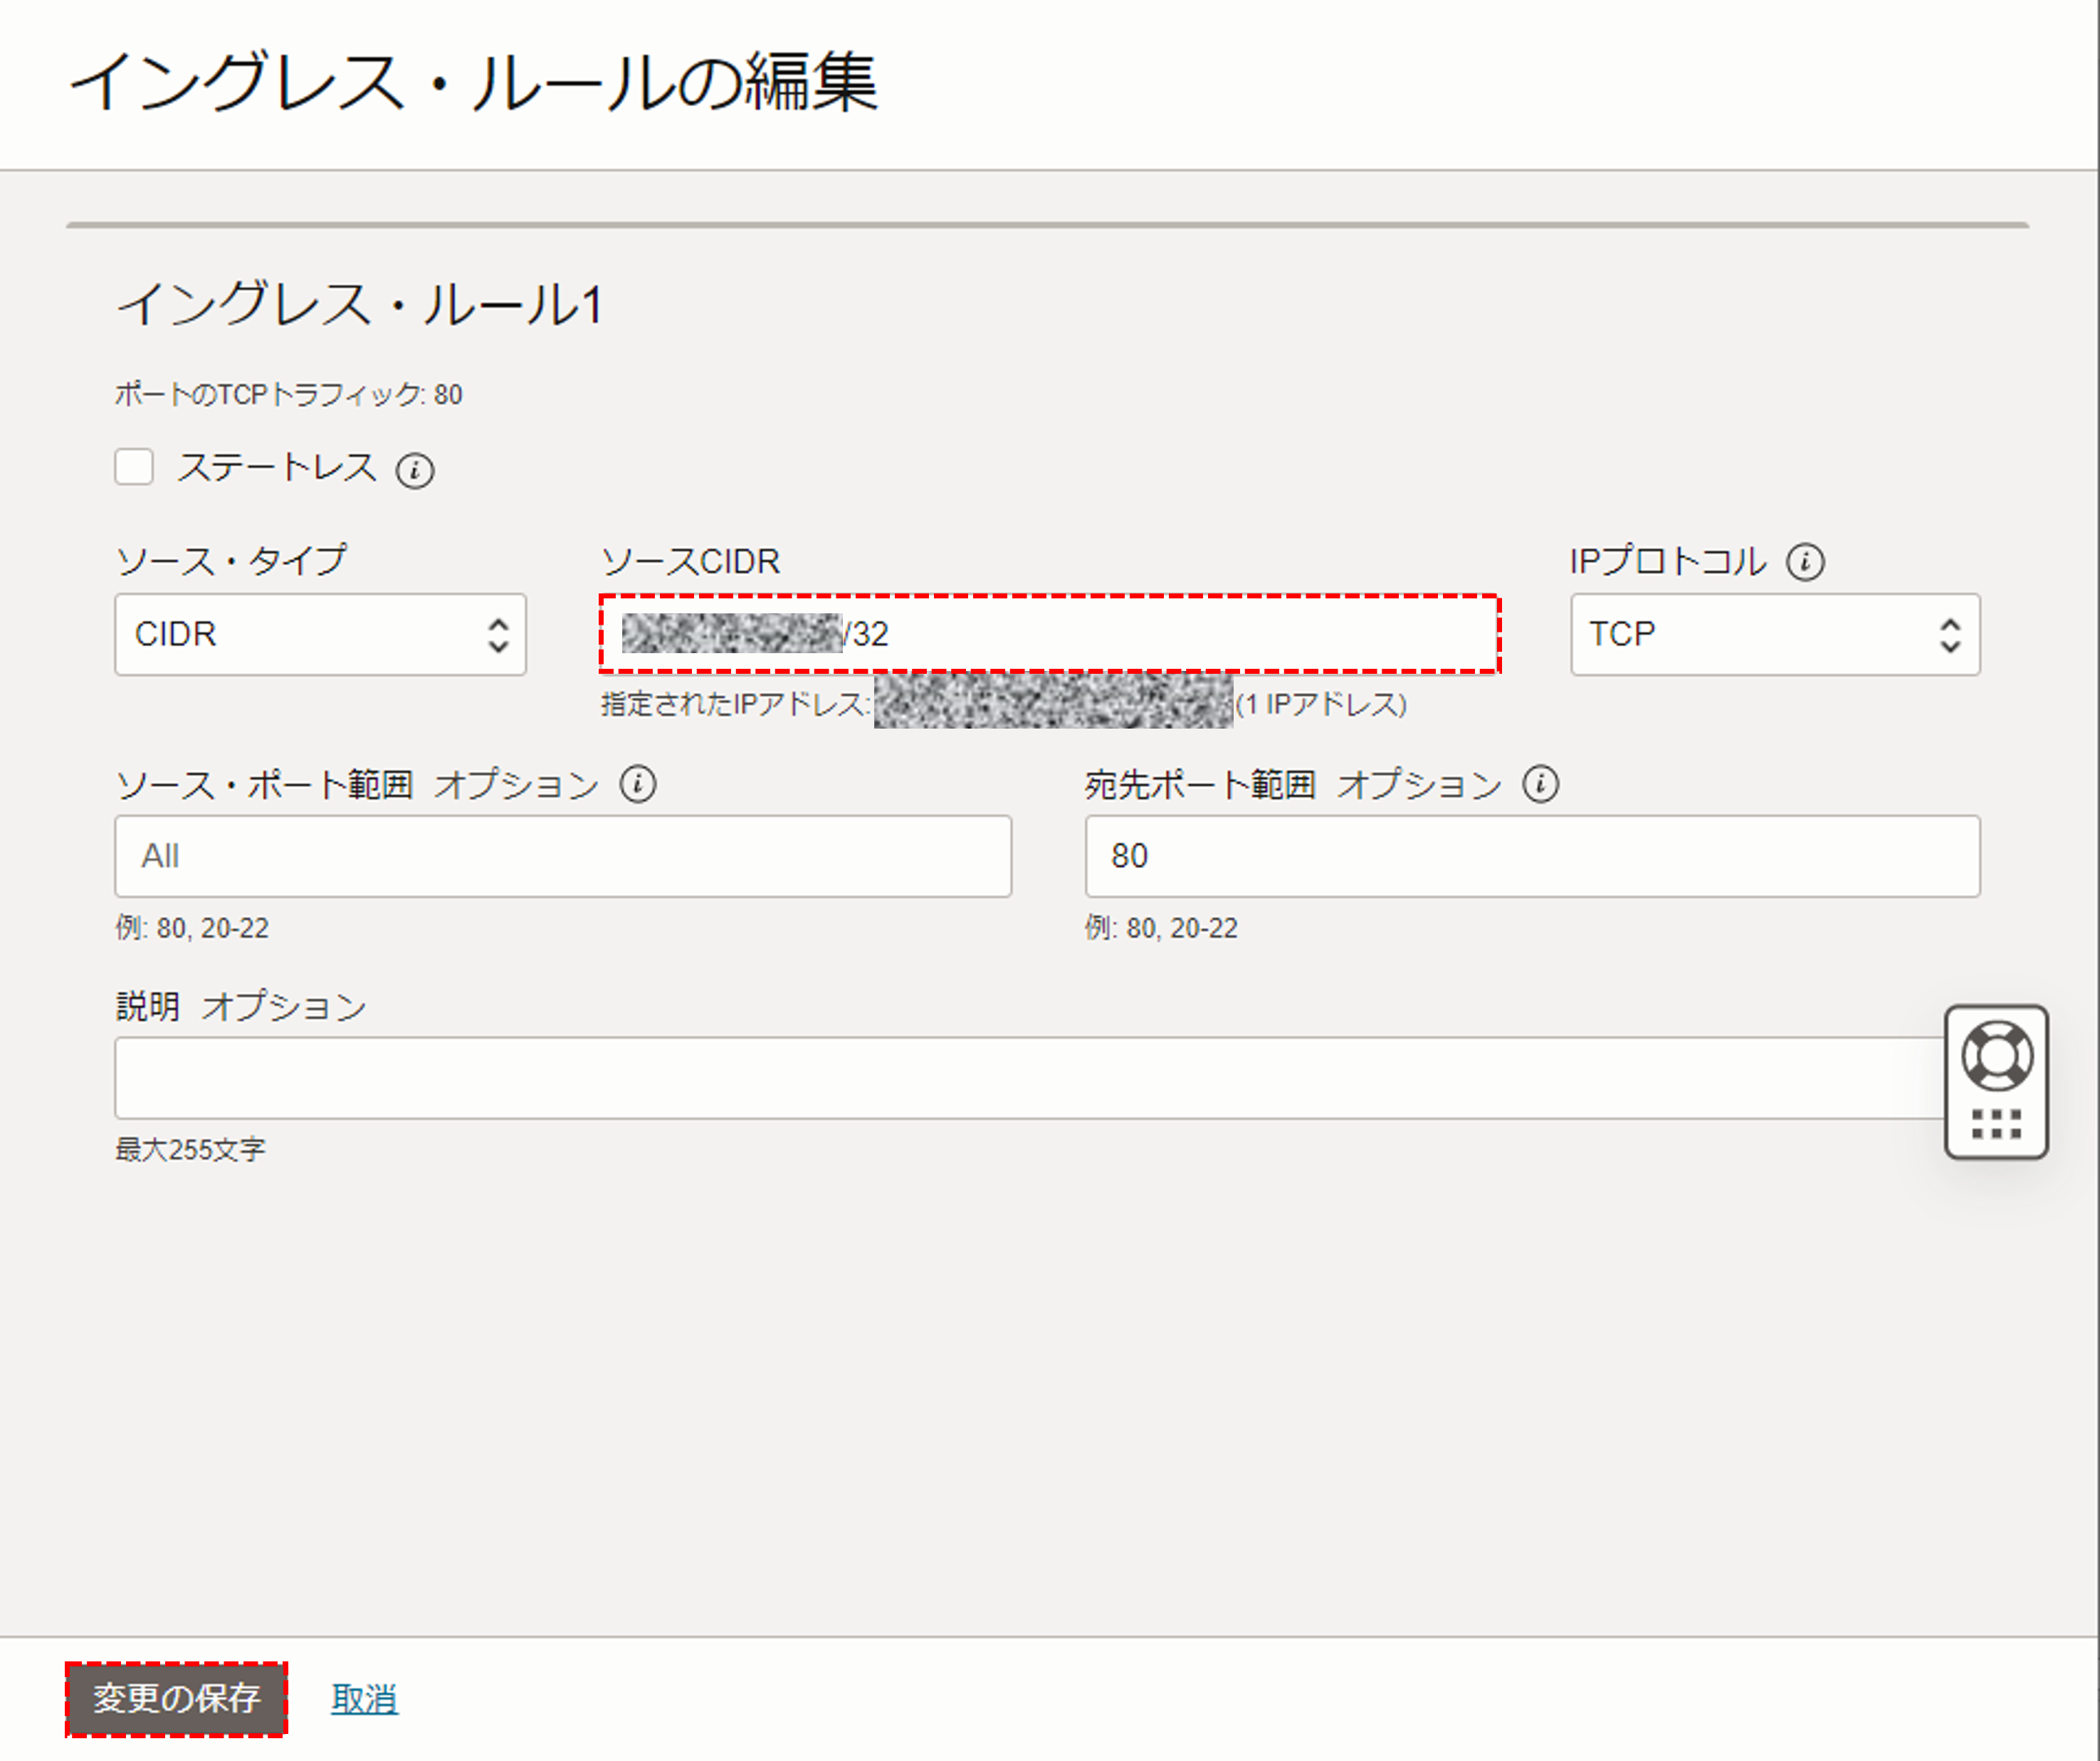
Task: Click the up-down arrows on the CIDR selector
Action: click(498, 635)
